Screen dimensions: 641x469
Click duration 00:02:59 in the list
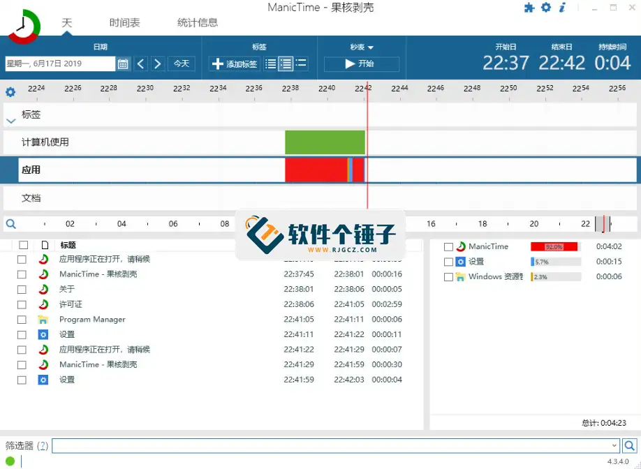click(x=387, y=304)
